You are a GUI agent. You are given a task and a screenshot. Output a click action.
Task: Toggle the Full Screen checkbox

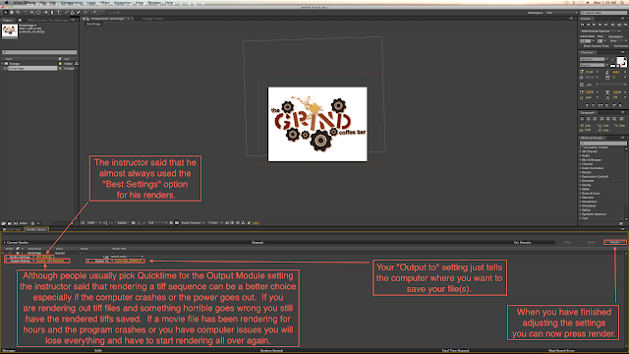(611, 46)
